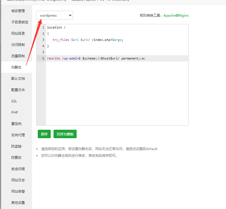Select the 伪静态 tab

point(17,67)
